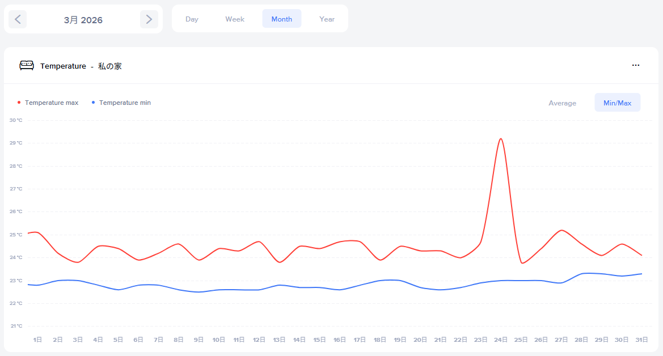Viewport: 663px width, 356px height.
Task: Click the 15日 x-axis date label
Action: [319, 340]
